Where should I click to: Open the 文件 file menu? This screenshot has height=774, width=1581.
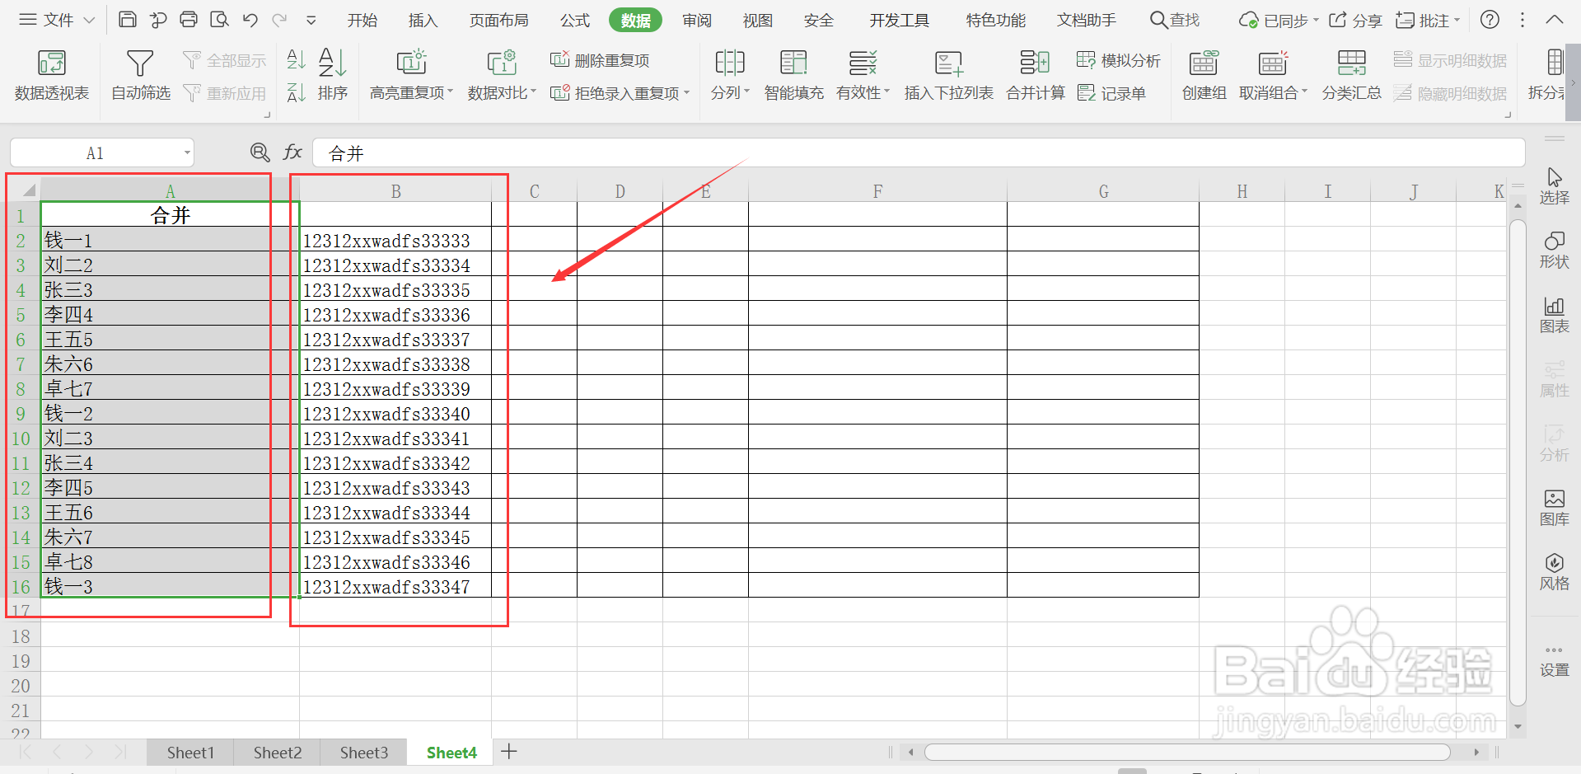(57, 20)
